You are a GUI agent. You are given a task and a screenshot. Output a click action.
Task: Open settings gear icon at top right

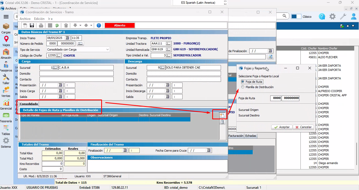click(333, 17)
